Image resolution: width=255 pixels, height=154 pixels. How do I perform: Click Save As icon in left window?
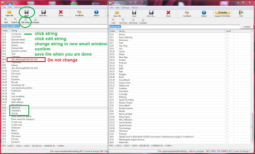[43, 13]
